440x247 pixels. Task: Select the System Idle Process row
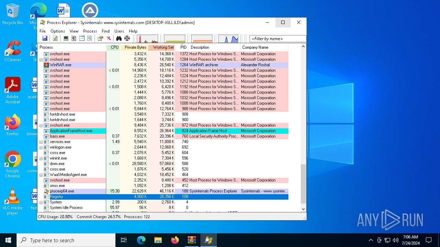click(x=163, y=208)
